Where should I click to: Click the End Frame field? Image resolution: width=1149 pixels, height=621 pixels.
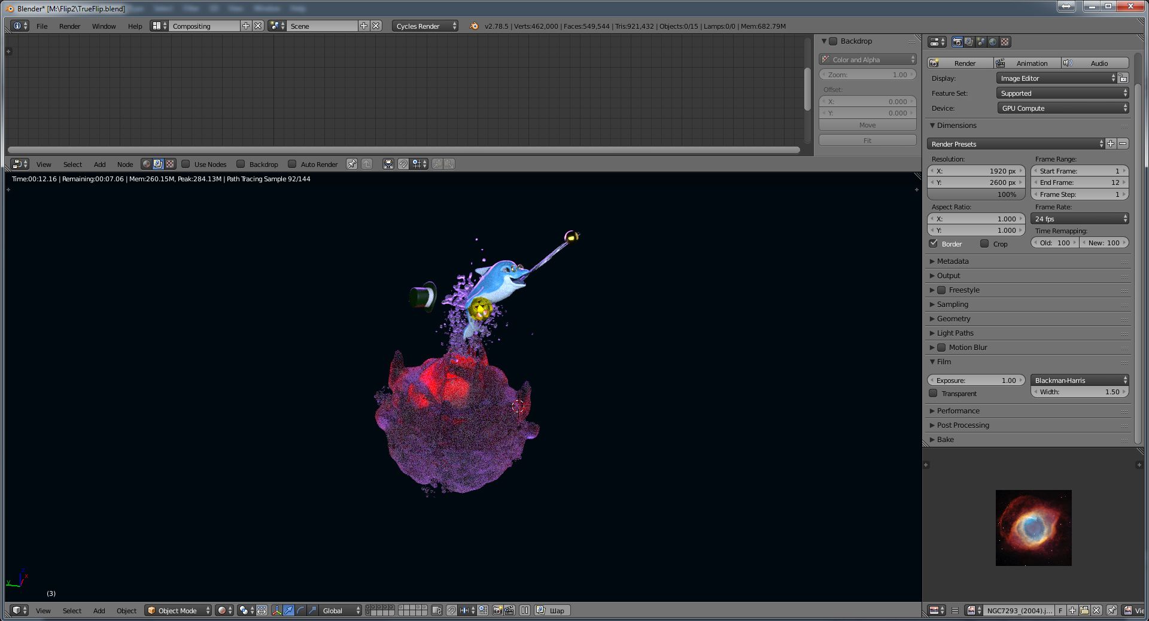[x=1080, y=182]
